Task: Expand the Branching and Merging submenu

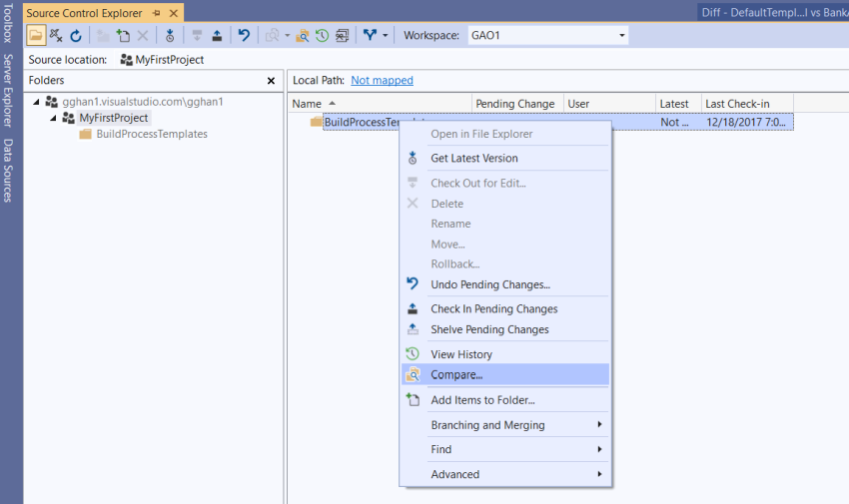Action: 505,424
